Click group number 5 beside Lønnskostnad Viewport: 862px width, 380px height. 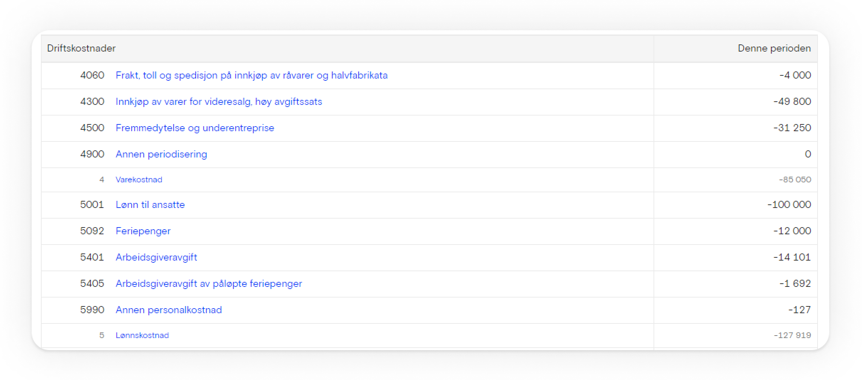[102, 335]
